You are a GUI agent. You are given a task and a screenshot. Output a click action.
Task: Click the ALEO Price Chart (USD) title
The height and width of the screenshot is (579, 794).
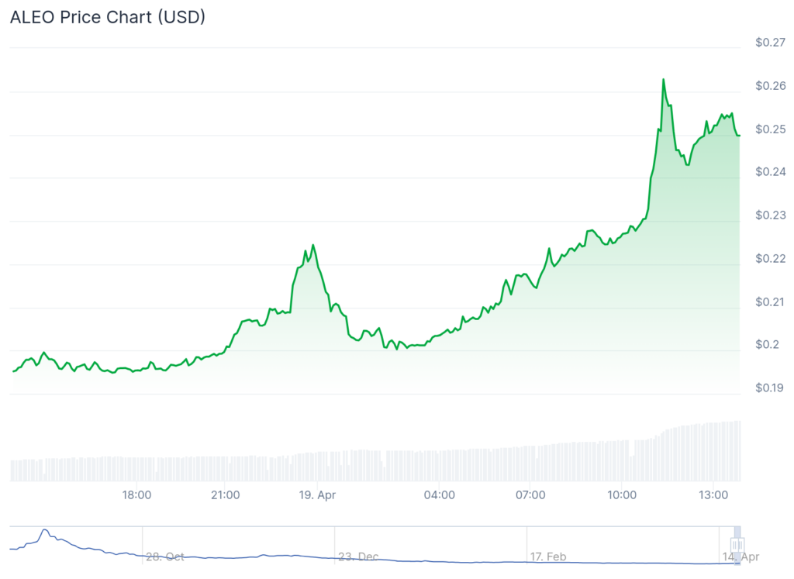click(x=108, y=17)
